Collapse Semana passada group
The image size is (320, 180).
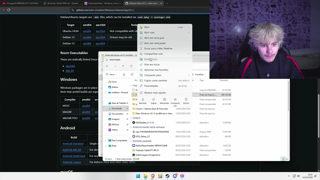click(x=131, y=141)
